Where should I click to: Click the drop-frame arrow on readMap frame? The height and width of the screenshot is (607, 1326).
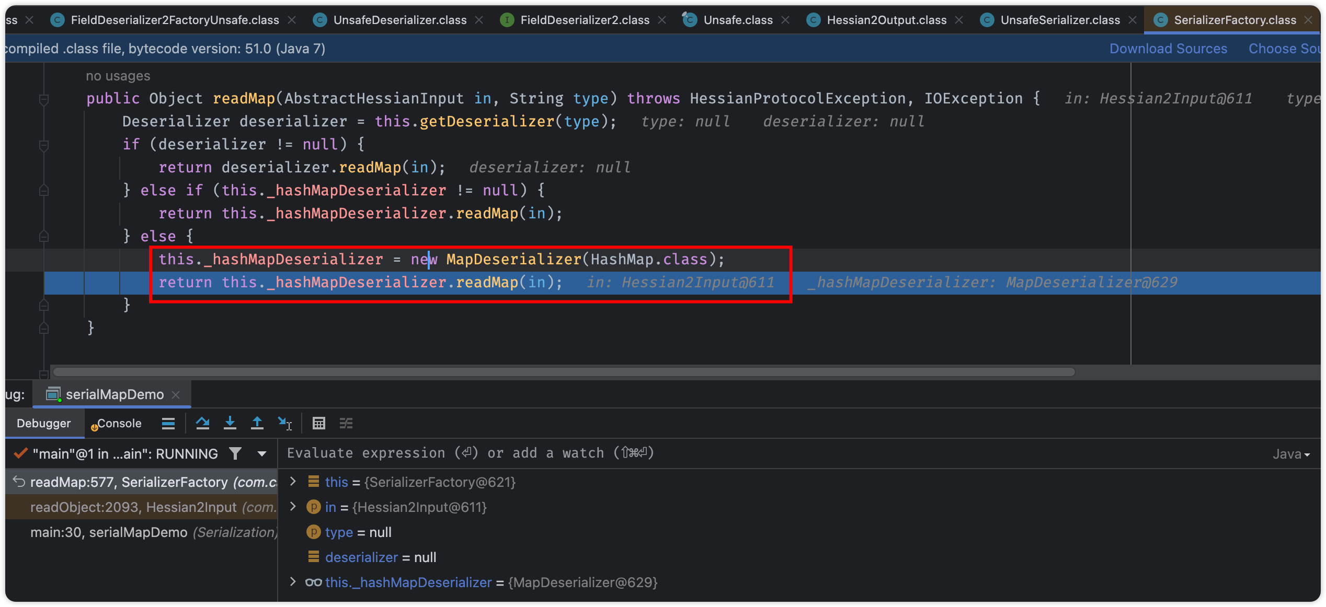coord(19,482)
